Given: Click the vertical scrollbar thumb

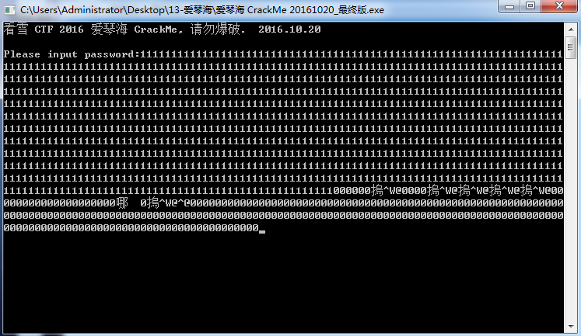Looking at the screenshot, I should point(570,47).
